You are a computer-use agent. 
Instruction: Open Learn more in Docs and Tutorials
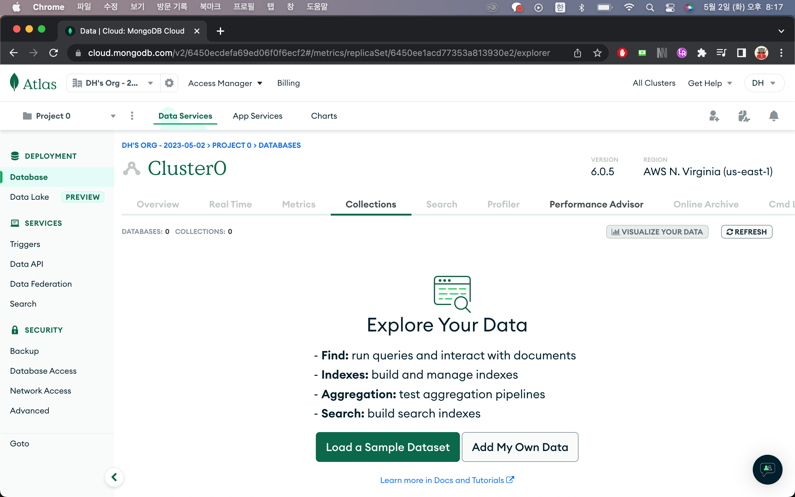click(x=447, y=480)
